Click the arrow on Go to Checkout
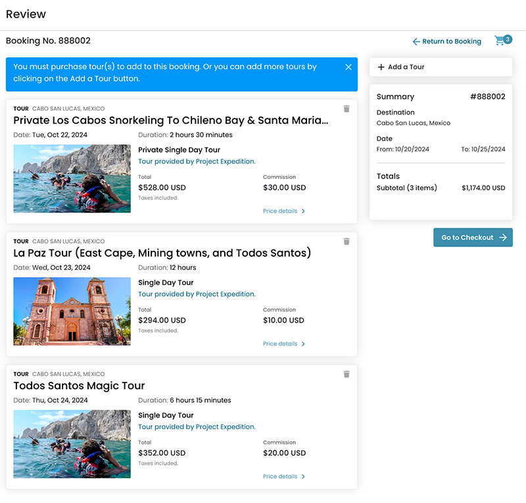526x503 pixels. (x=503, y=238)
